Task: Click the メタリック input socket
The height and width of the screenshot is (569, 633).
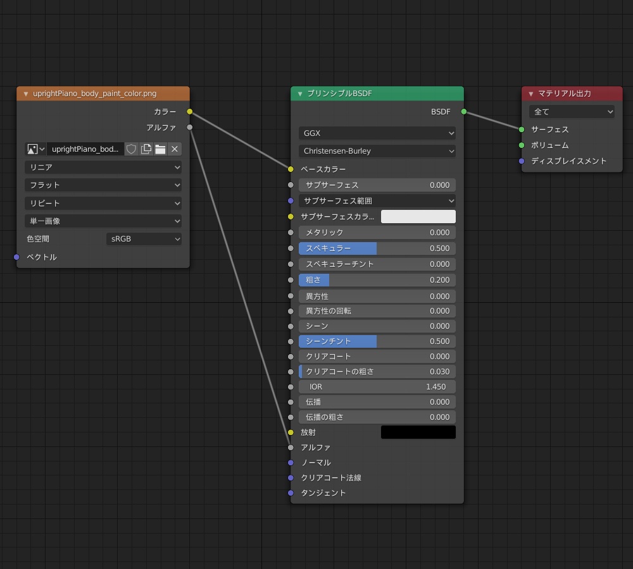Action: point(291,232)
